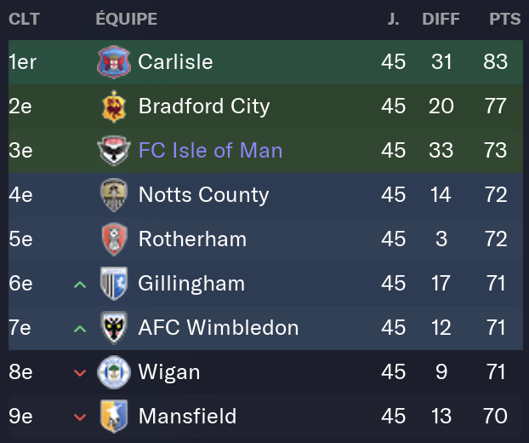Select the FC Isle of Man crest
Screen dimensions: 529x443
(114, 151)
